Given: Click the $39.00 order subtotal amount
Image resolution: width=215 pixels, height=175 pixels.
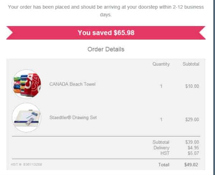Looking at the screenshot, I should point(192,142).
